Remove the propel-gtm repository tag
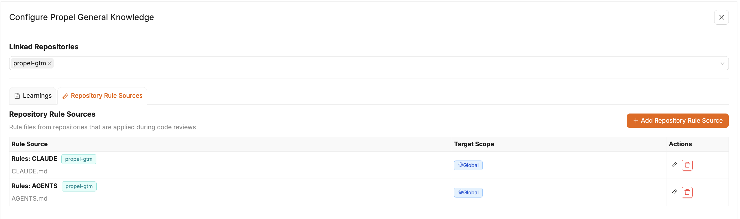The height and width of the screenshot is (219, 740). [50, 63]
